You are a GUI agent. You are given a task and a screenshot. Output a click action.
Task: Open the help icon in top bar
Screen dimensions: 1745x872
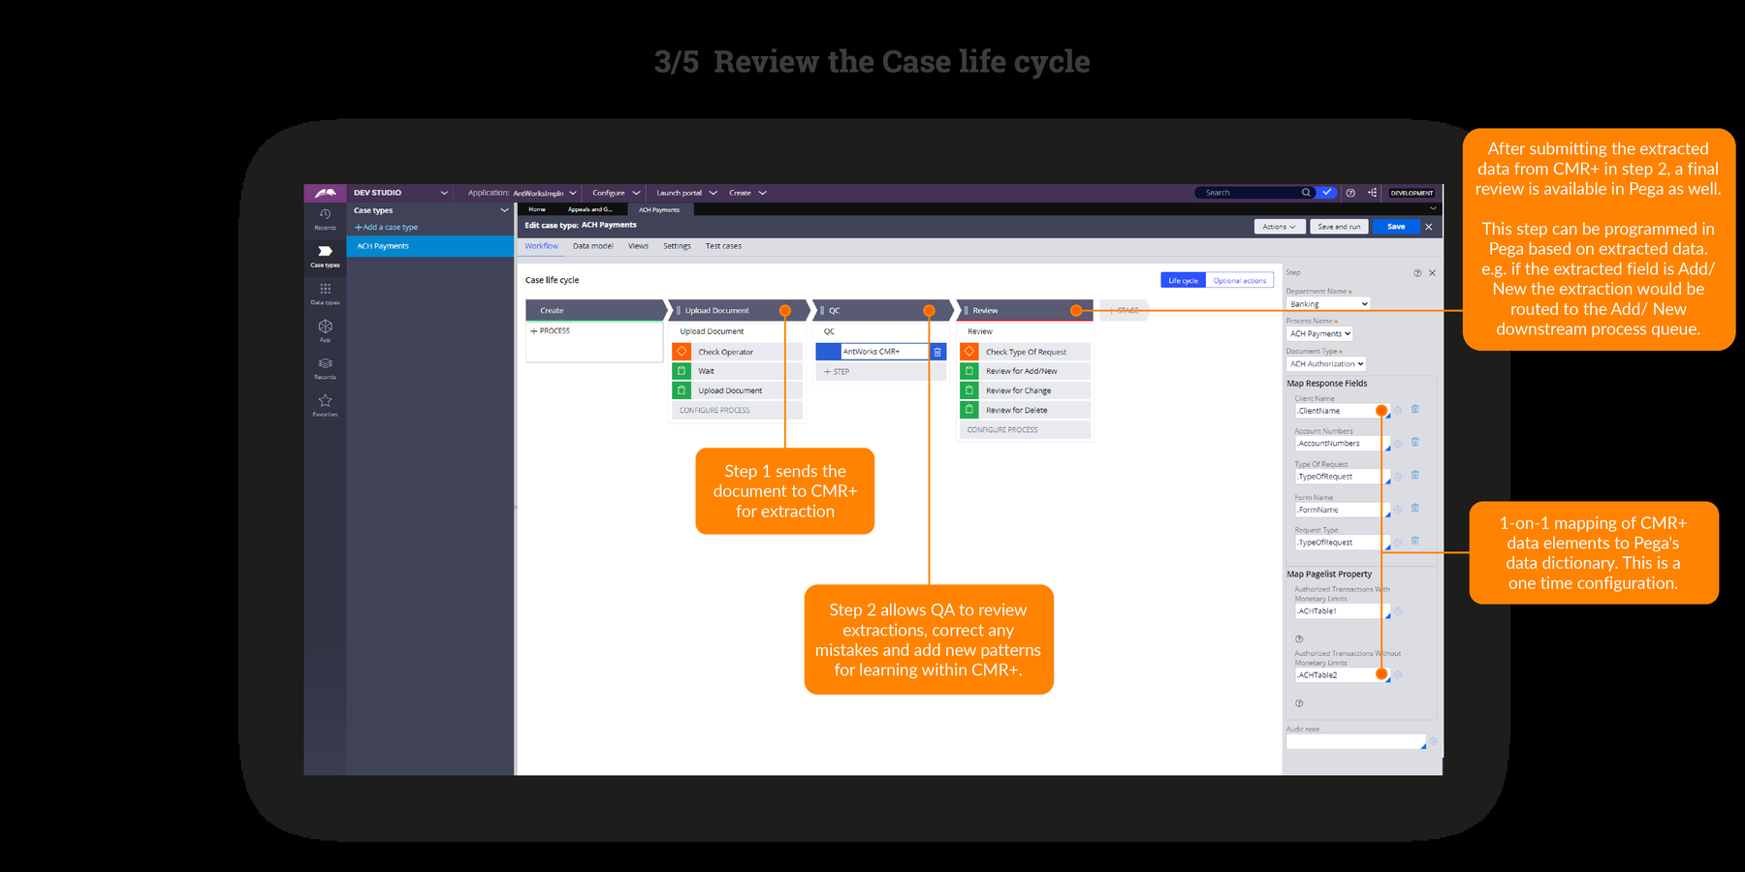1350,193
